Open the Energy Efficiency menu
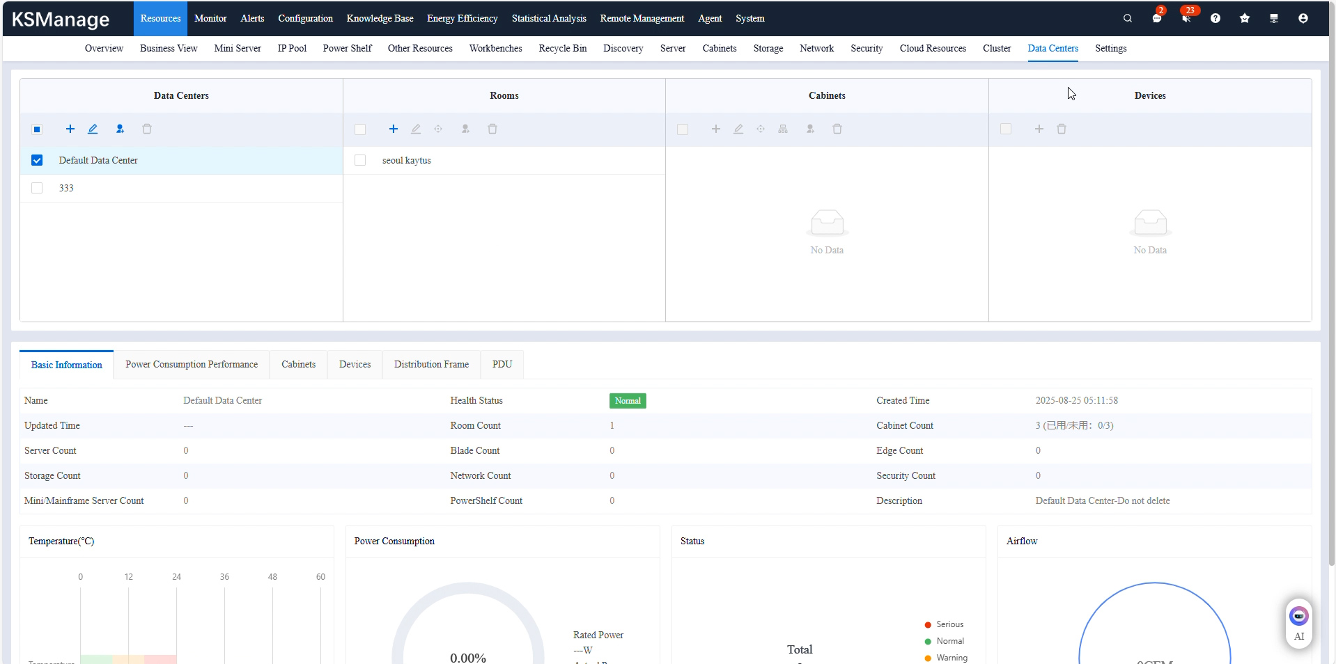This screenshot has height=664, width=1336. click(x=462, y=19)
